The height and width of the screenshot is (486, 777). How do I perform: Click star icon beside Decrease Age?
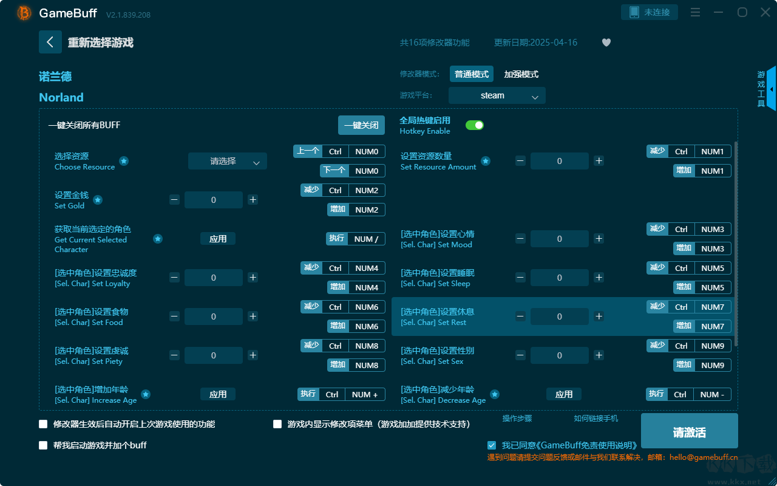coord(495,394)
